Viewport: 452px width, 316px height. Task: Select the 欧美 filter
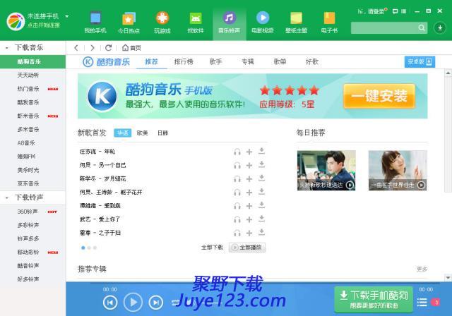coord(143,133)
